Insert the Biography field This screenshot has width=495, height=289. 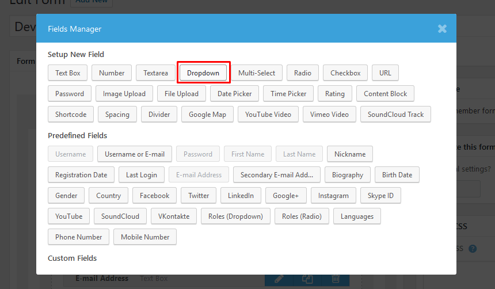click(348, 175)
